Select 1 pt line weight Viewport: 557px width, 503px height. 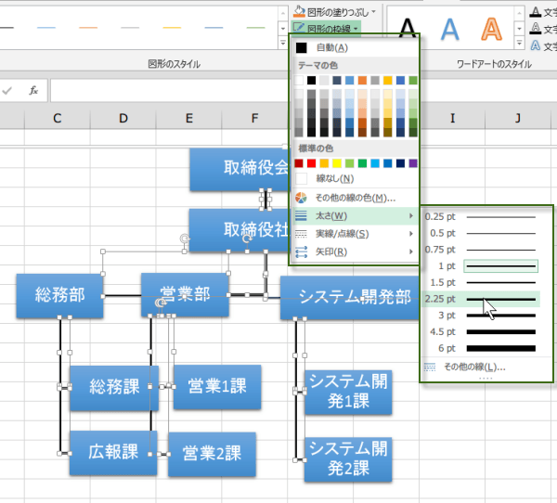[x=481, y=266]
